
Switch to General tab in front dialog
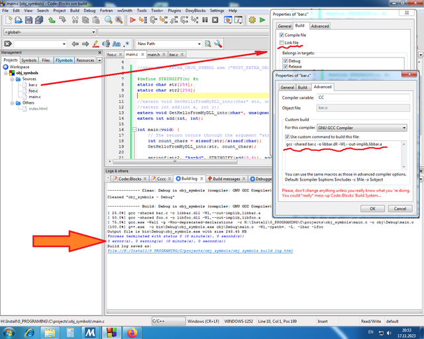tap(287, 87)
